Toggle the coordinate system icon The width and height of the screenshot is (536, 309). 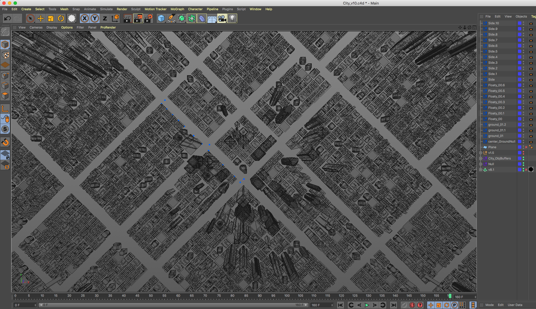click(x=115, y=19)
